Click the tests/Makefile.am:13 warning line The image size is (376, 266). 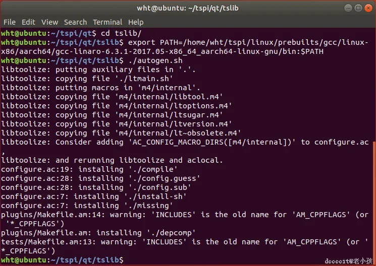click(182, 242)
